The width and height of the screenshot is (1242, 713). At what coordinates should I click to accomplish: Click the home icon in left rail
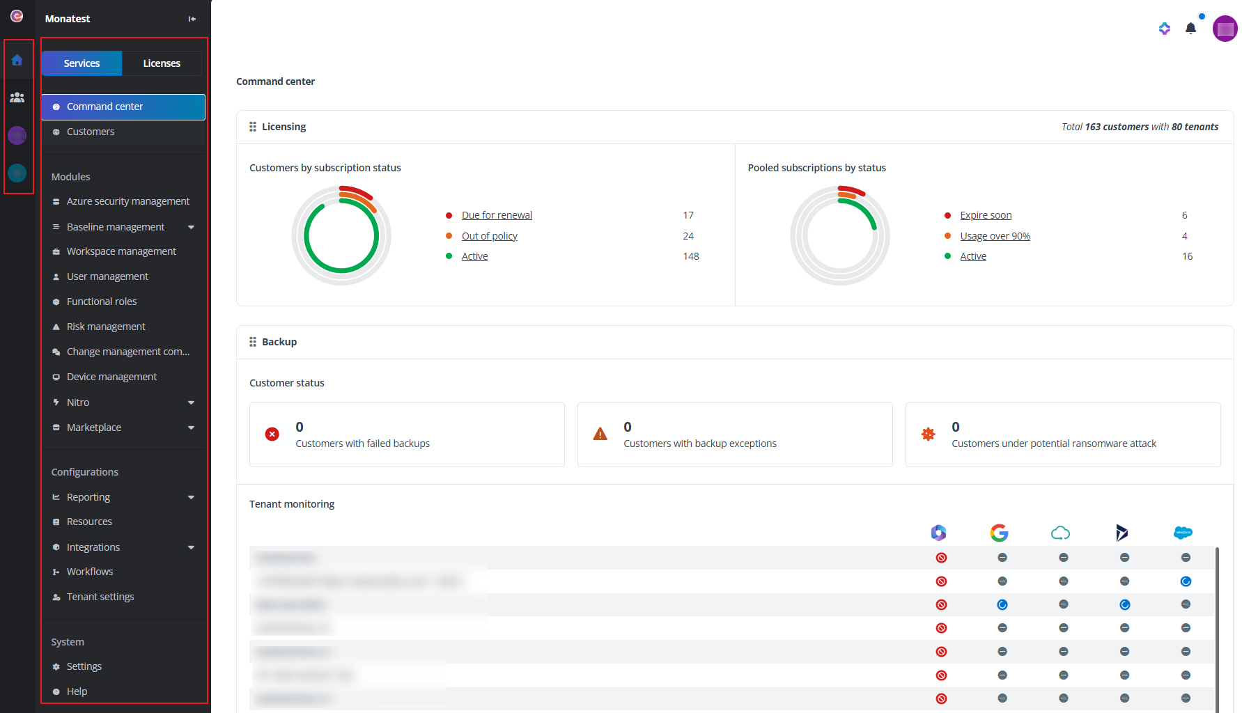pyautogui.click(x=17, y=60)
